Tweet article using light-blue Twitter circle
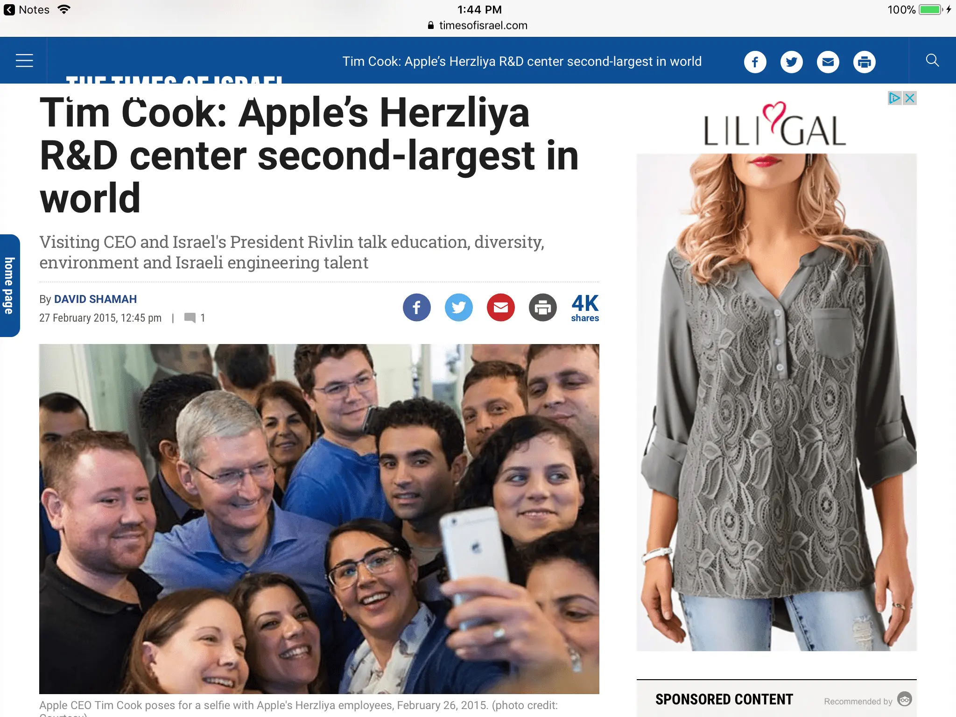This screenshot has width=956, height=717. 458,307
